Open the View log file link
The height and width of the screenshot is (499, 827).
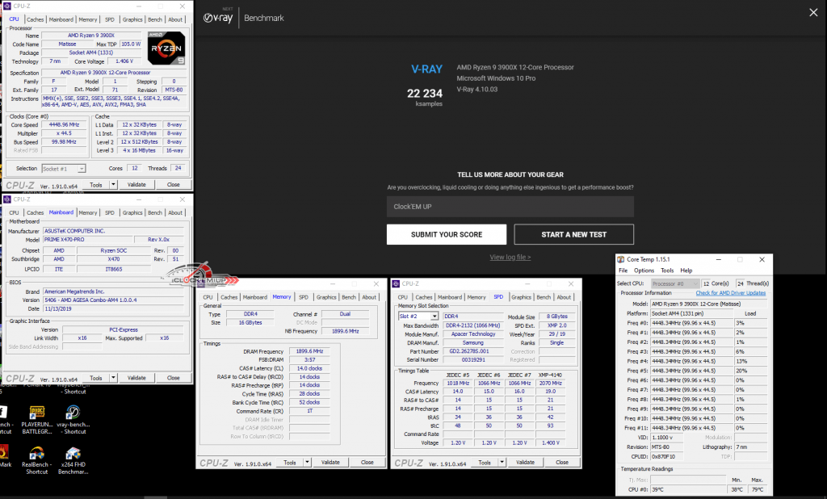(x=510, y=257)
